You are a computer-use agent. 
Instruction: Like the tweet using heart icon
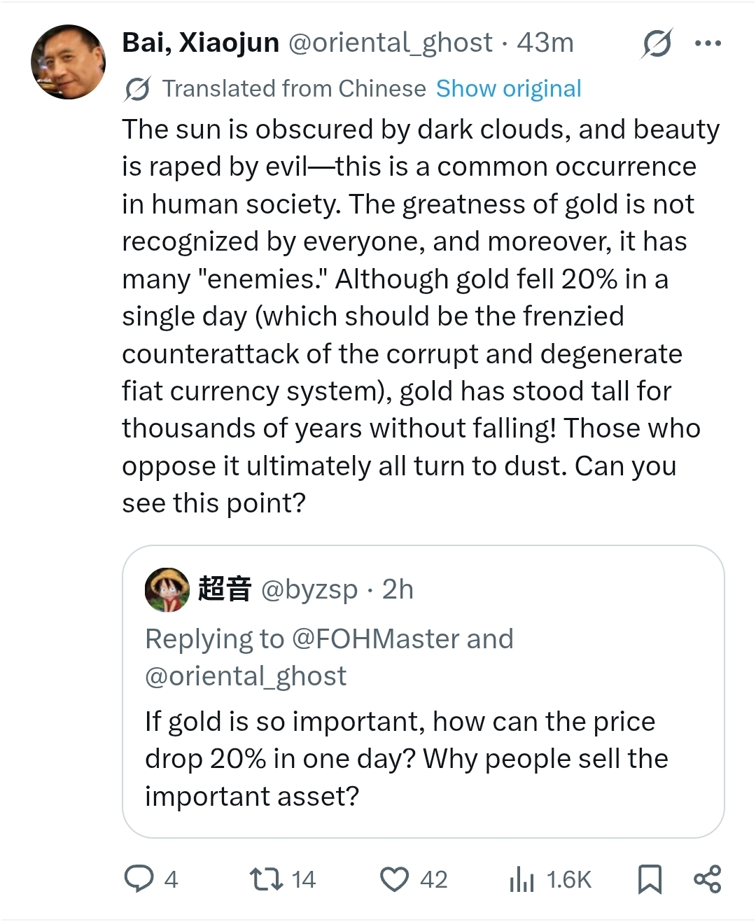pos(394,879)
